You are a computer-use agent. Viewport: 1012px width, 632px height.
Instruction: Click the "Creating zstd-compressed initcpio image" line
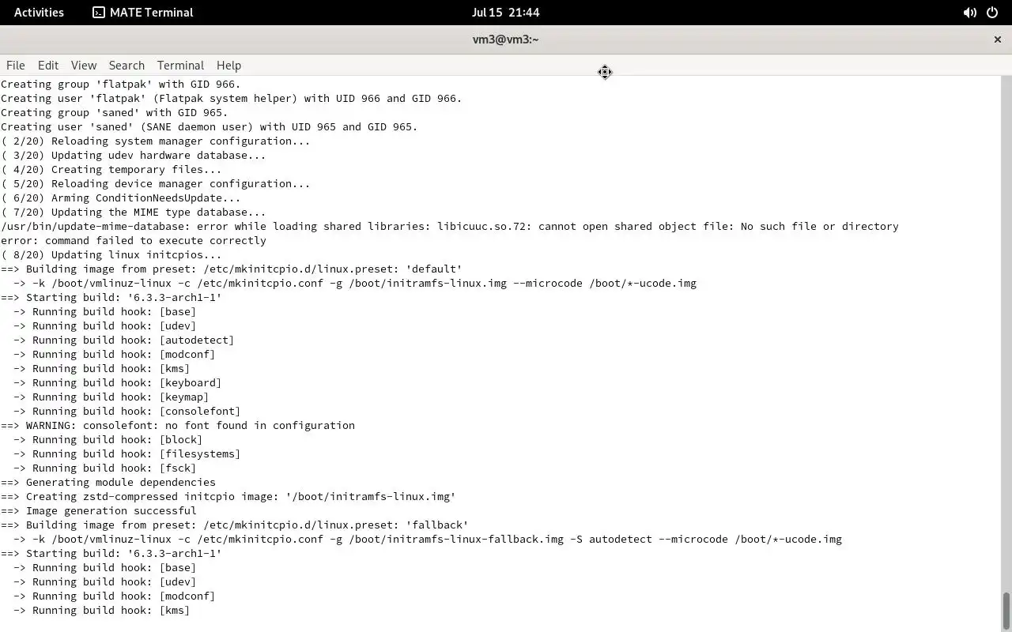pos(228,496)
